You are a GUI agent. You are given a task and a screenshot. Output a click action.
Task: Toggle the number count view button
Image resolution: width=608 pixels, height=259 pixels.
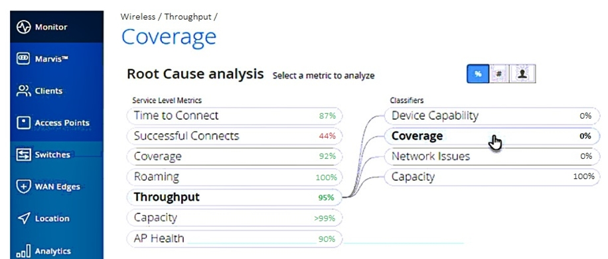click(499, 74)
